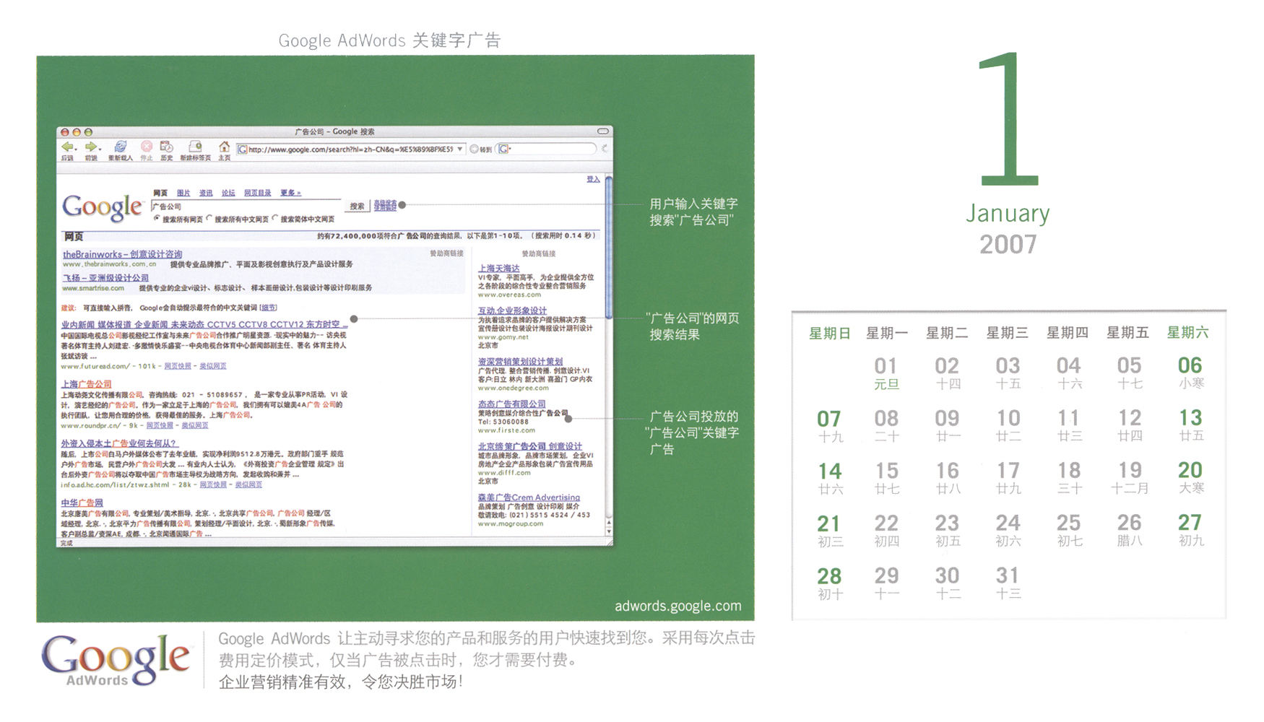
Task: Open 类似网页 for www.futuread.com result
Action: 212,366
